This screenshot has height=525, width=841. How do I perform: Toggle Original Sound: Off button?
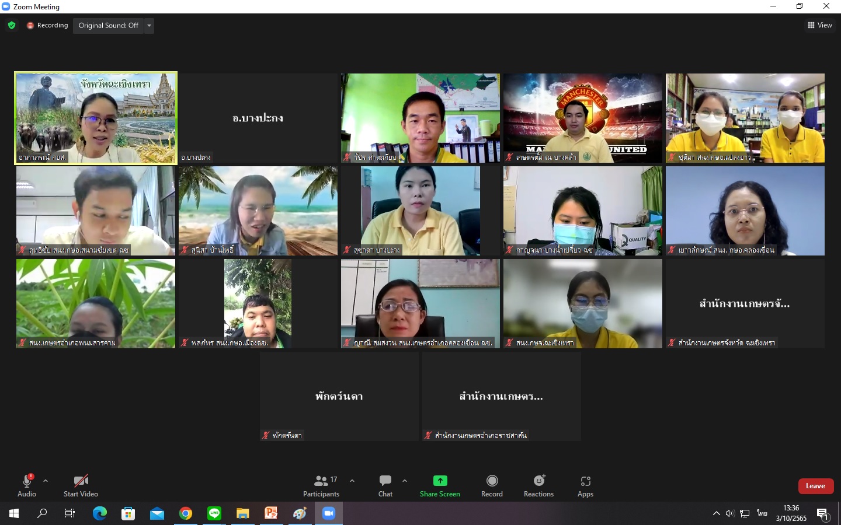pyautogui.click(x=109, y=26)
